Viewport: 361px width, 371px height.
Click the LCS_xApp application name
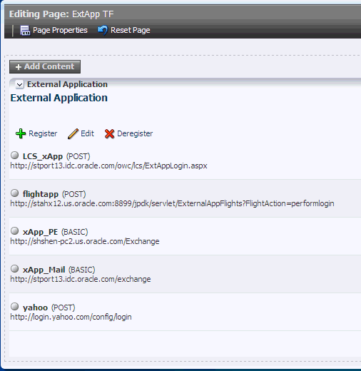pyautogui.click(x=43, y=156)
